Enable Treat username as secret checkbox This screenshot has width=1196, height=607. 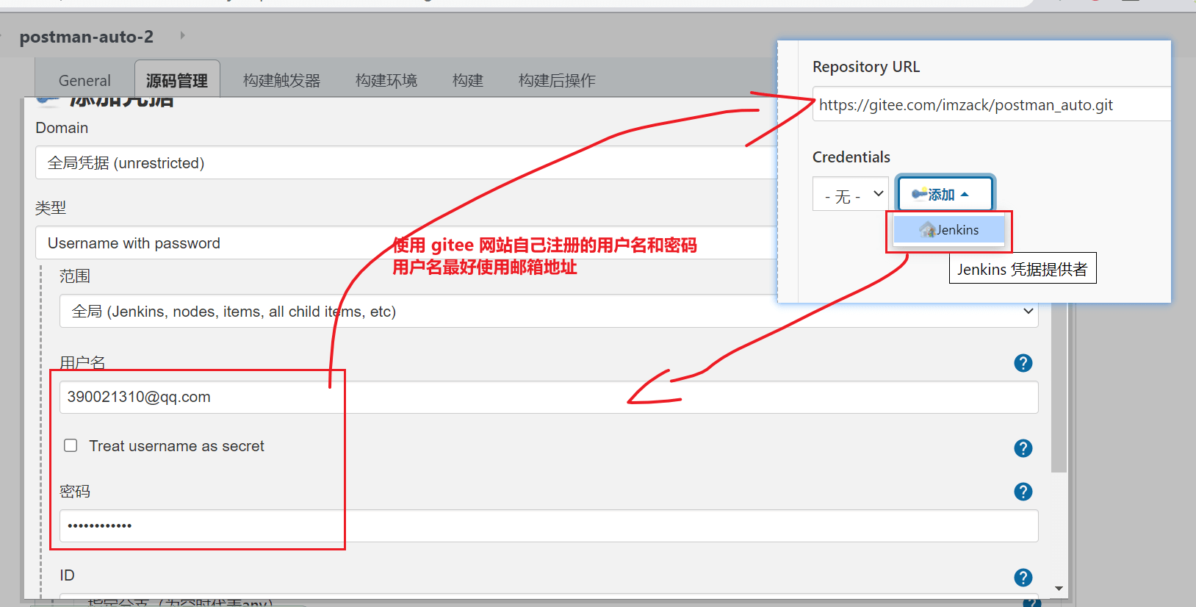tap(71, 445)
